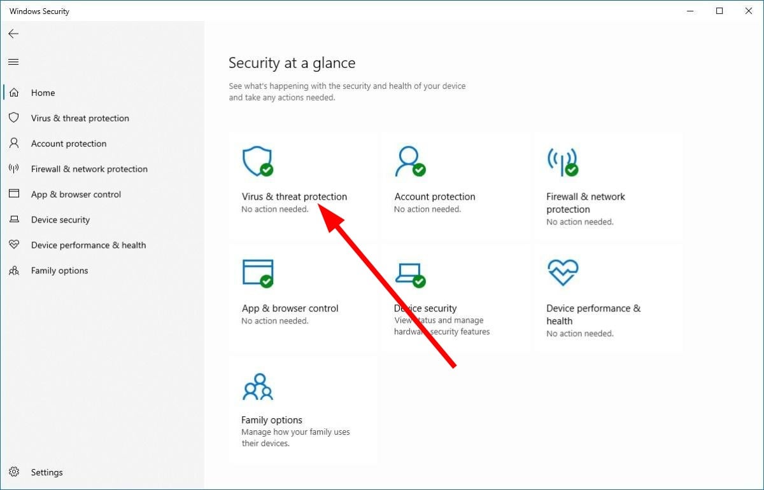The image size is (764, 490).
Task: Expand the hamburger navigation menu
Action: tap(13, 62)
